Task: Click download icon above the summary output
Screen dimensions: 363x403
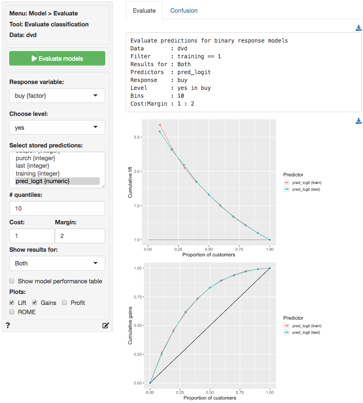Action: pyautogui.click(x=359, y=28)
